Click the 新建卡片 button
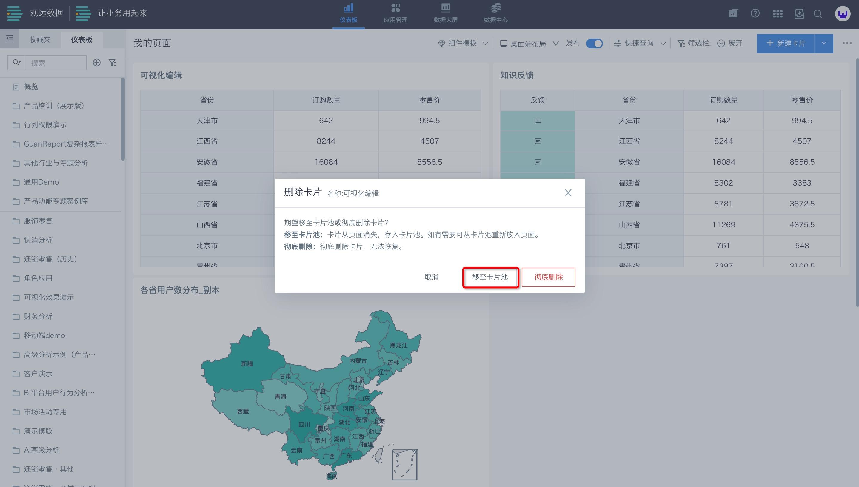The image size is (859, 487). [785, 43]
